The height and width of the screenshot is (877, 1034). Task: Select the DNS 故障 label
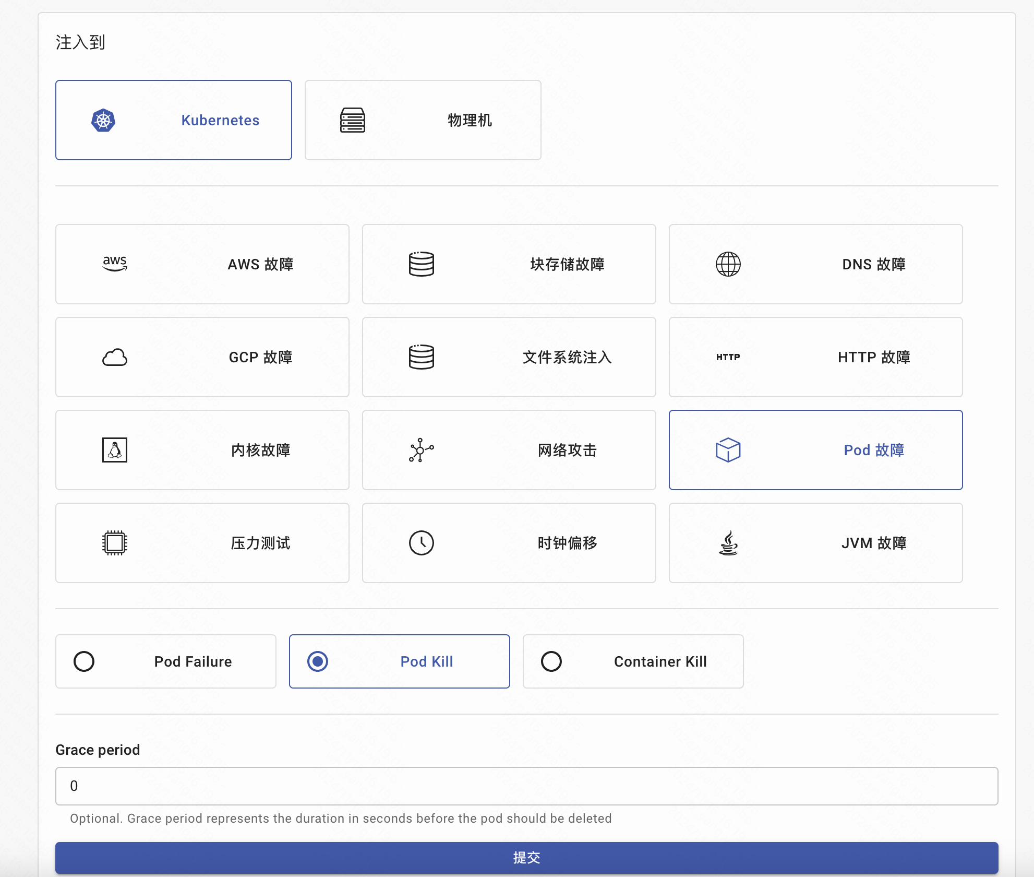874,264
